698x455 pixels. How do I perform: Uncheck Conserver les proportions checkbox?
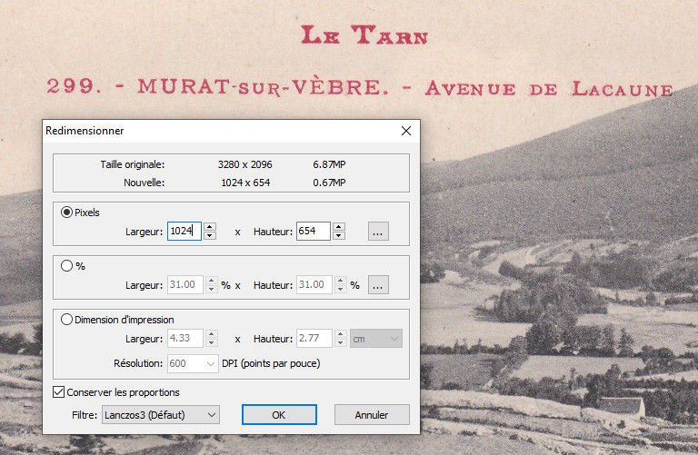[60, 392]
